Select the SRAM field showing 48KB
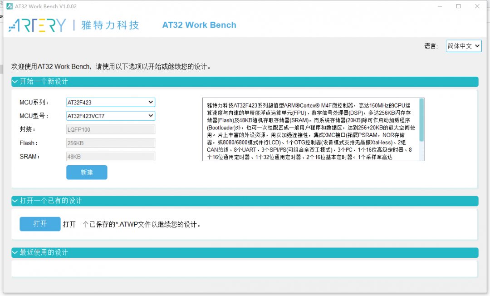The image size is (490, 296). point(110,157)
